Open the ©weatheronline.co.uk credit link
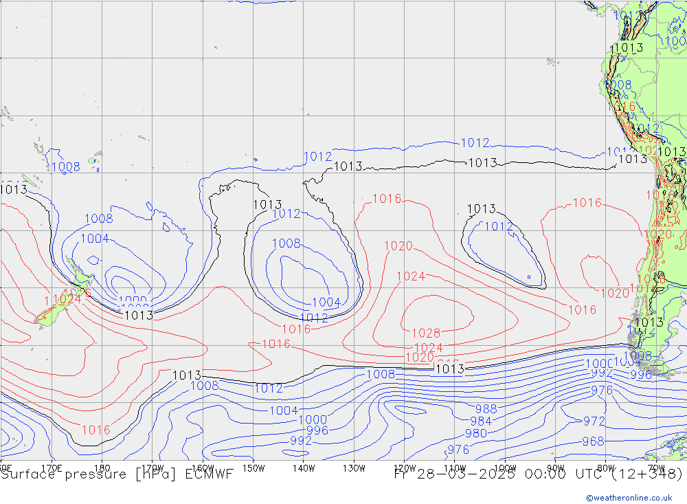 pos(629,498)
